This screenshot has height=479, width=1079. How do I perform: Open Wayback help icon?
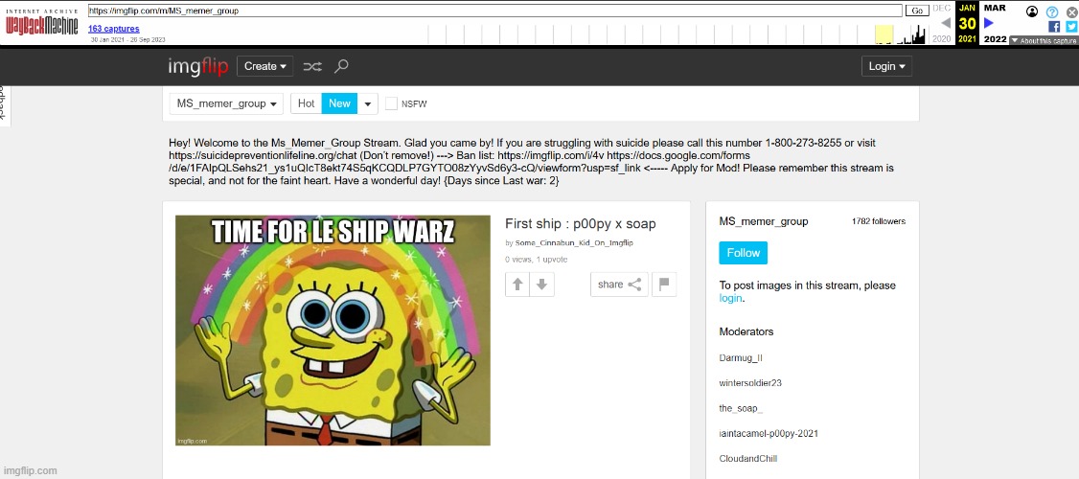[1051, 11]
